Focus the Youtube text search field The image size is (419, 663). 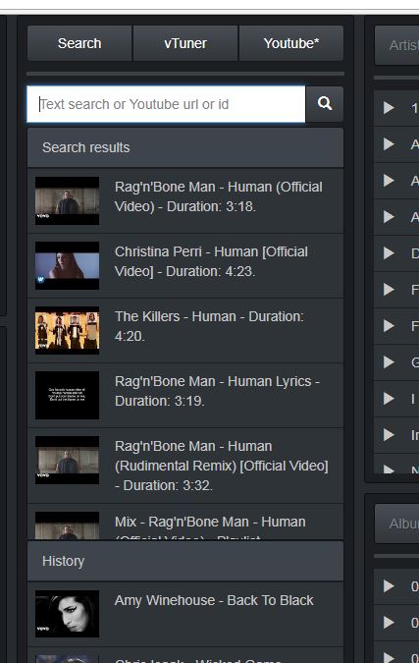click(166, 104)
